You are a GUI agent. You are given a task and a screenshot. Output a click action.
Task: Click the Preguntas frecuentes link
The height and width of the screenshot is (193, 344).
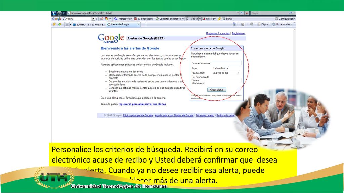coord(218,33)
